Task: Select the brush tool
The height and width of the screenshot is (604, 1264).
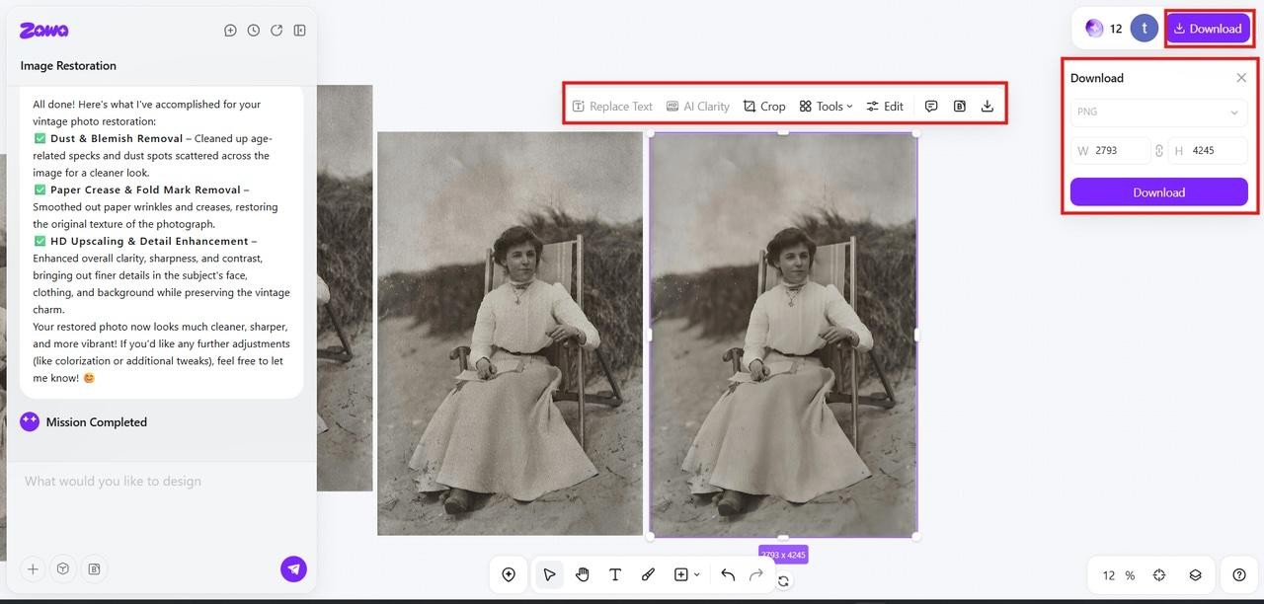Action: point(648,574)
